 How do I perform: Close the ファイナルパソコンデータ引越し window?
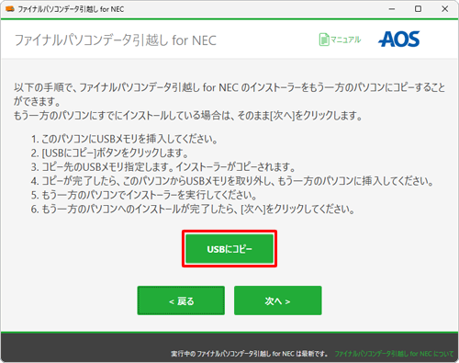tap(445, 9)
